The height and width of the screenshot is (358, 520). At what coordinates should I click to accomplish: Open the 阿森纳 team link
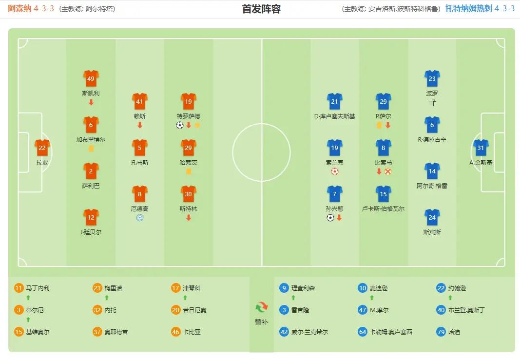click(x=20, y=9)
